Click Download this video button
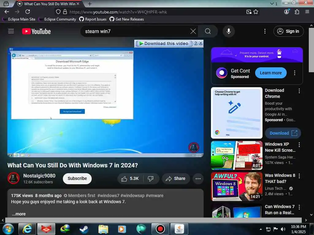 click(164, 43)
